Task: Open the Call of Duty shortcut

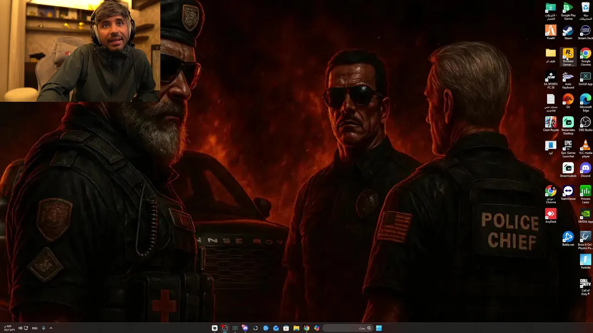Action: coord(586,286)
